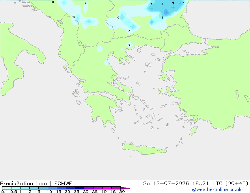Choose the 30–35 mm purple legend swatch
Screen dimensions: 250x193
tap(88, 188)
